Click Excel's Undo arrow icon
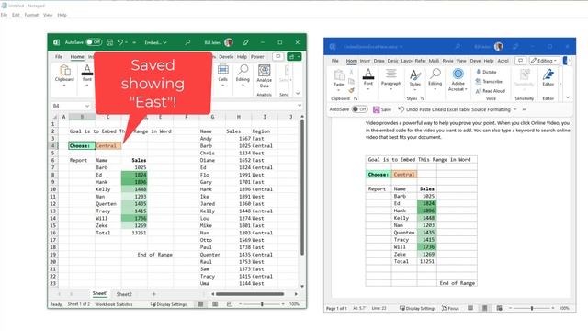Screen dimensions: 588x331 (x=120, y=42)
